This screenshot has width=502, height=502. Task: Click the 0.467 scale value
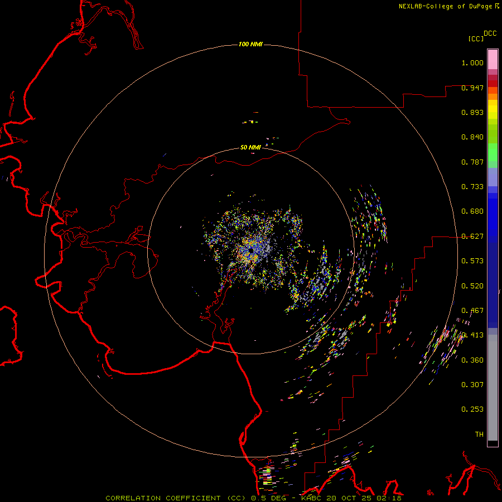(x=472, y=311)
